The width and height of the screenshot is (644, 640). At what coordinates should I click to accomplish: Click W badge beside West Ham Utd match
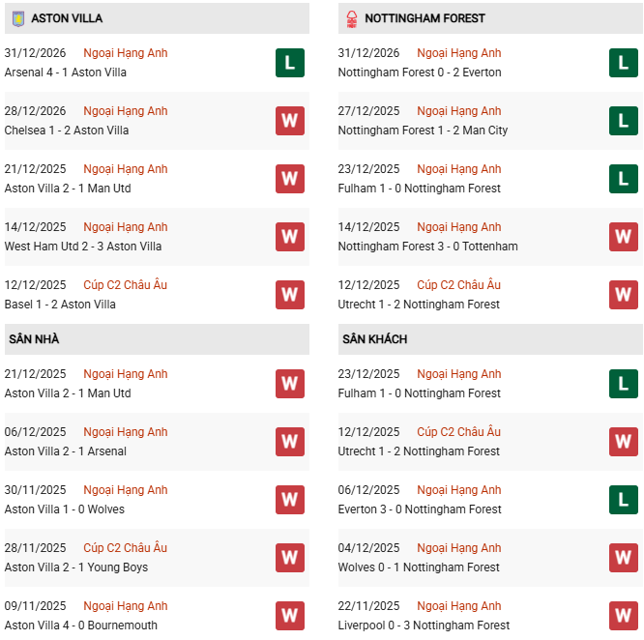(290, 237)
